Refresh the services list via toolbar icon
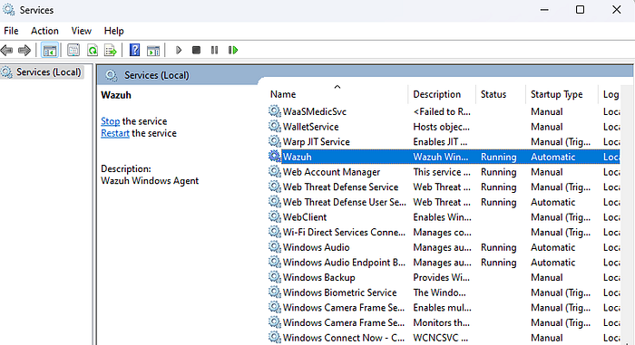 pyautogui.click(x=93, y=50)
